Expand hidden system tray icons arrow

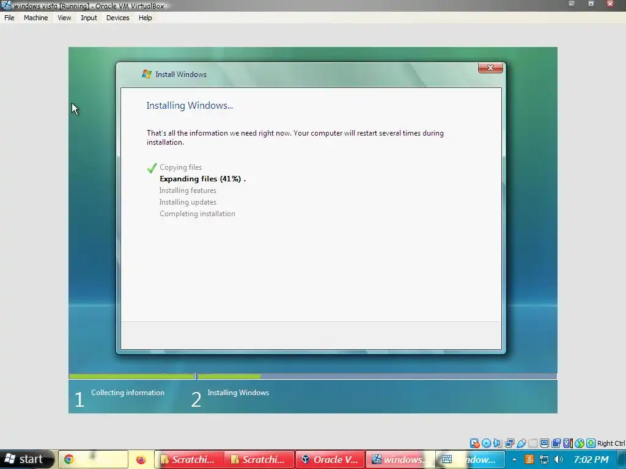[514, 460]
